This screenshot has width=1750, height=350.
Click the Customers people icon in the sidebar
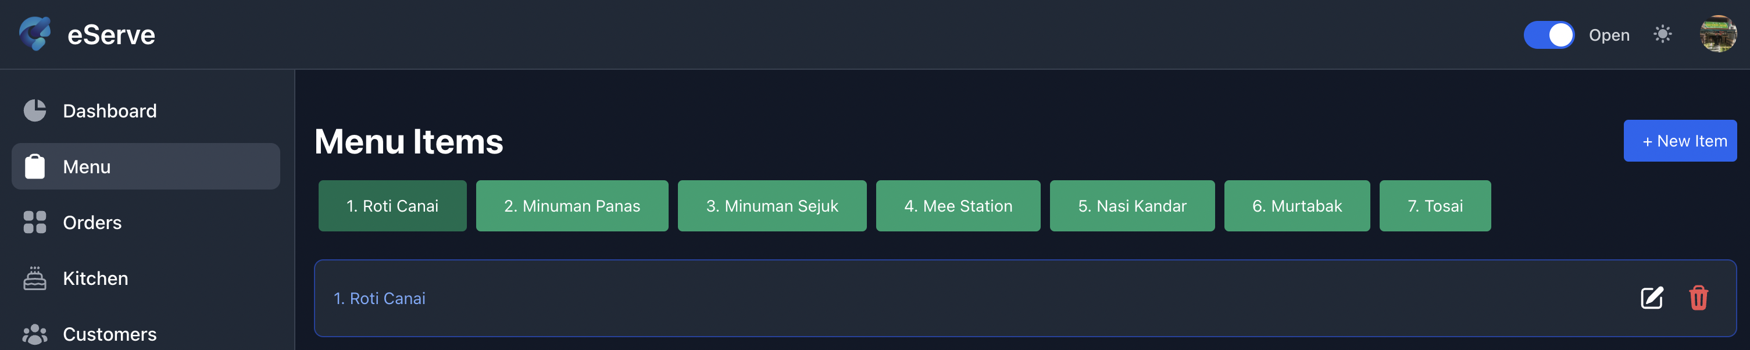pos(35,334)
